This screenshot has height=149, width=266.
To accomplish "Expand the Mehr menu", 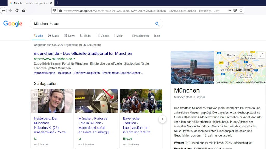I will (118, 36).
